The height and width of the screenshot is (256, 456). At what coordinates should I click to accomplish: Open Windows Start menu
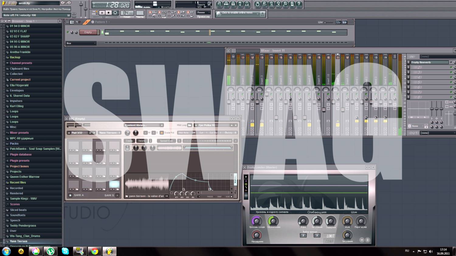point(6,251)
